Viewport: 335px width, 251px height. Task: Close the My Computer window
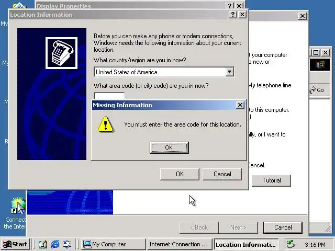coord(326,52)
